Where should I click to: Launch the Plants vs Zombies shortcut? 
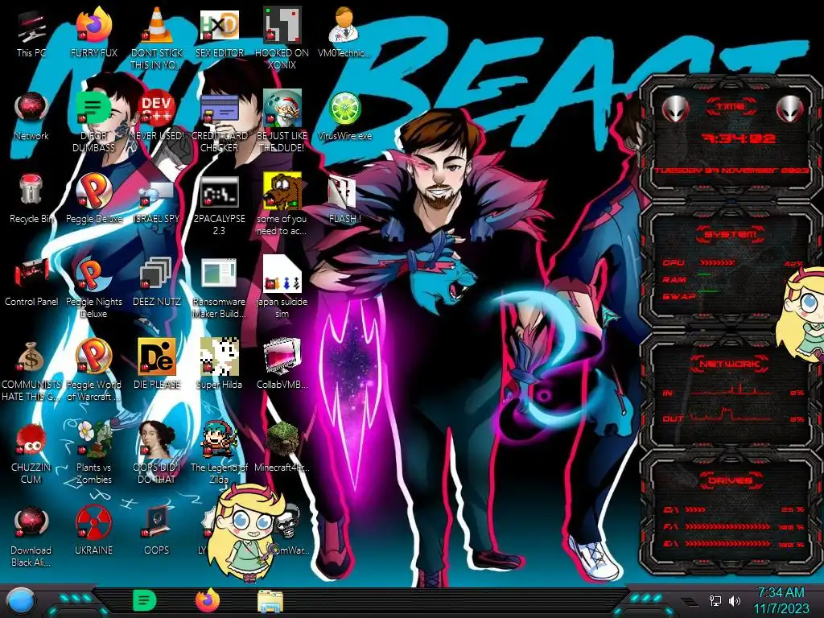point(94,453)
